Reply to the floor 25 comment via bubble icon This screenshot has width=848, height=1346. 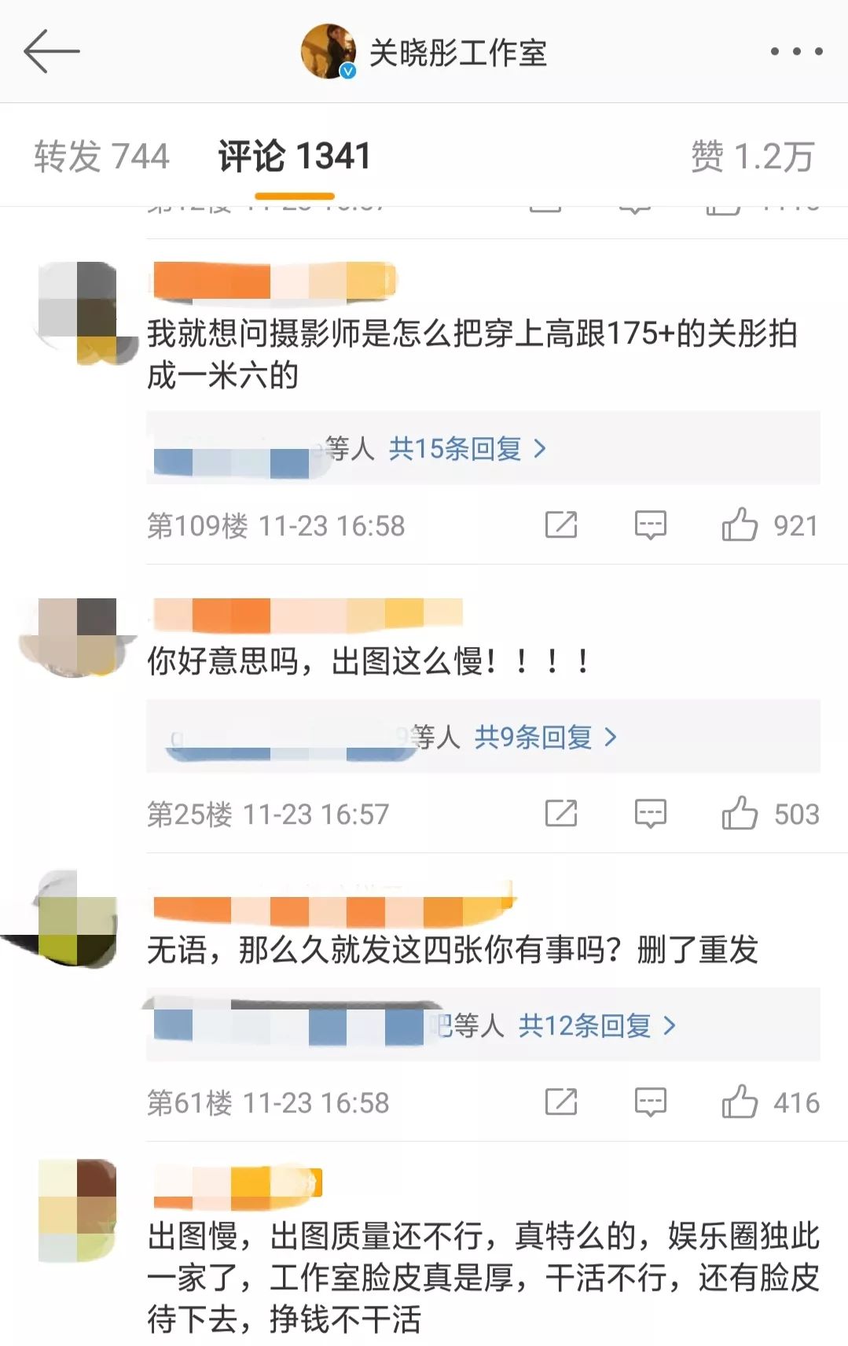[651, 814]
